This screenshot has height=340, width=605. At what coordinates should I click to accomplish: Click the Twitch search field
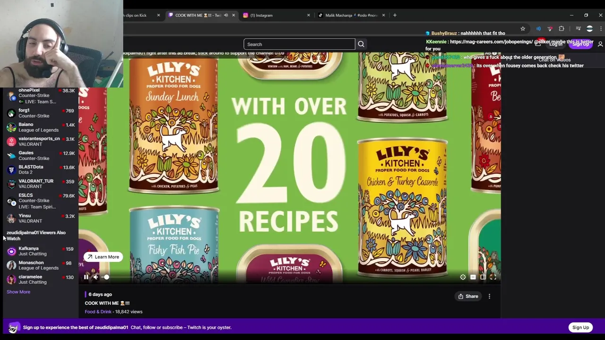pyautogui.click(x=299, y=44)
